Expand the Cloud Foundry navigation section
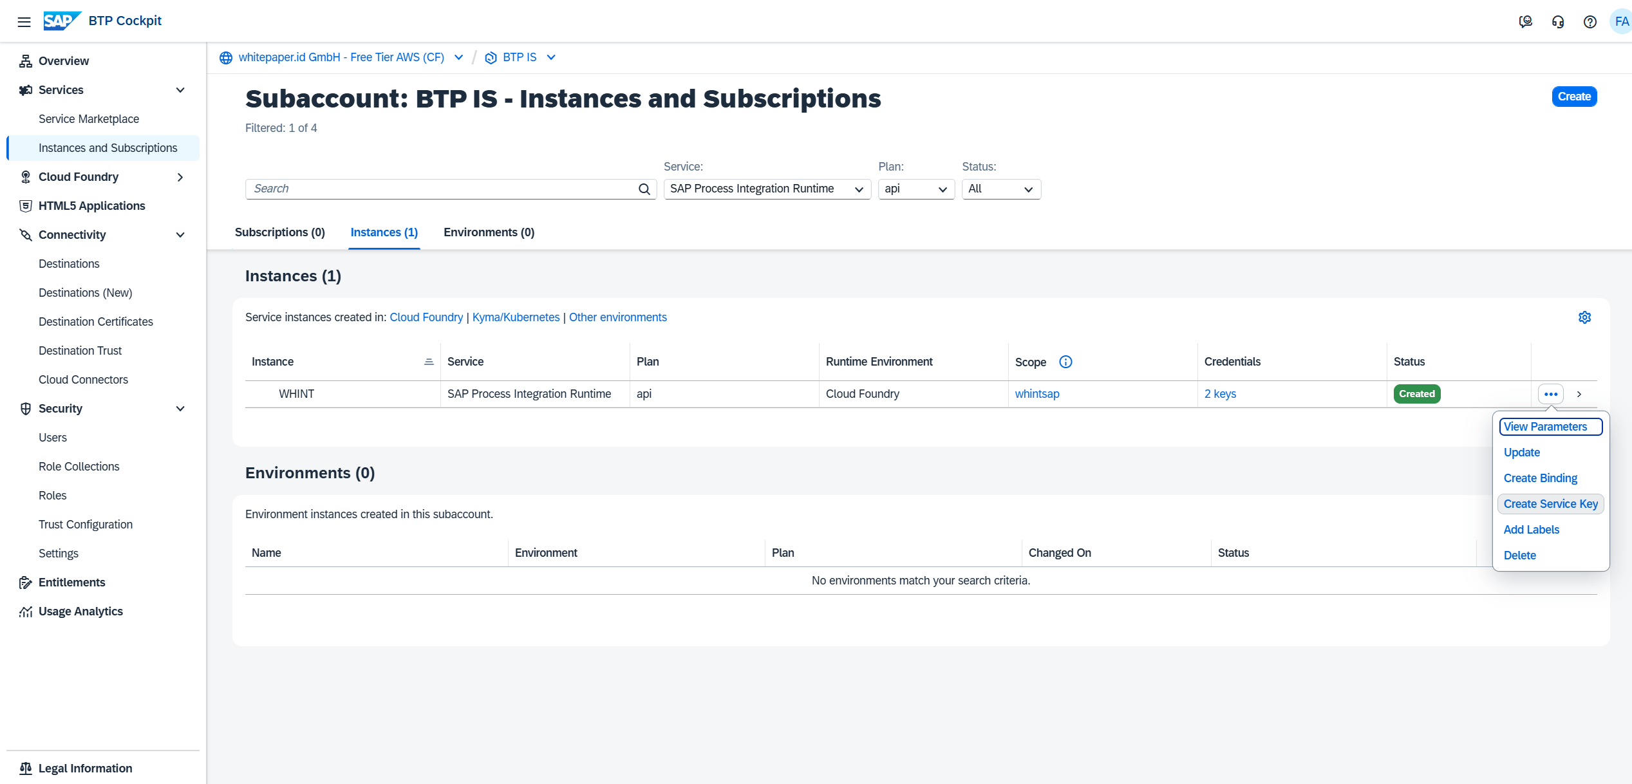 (180, 177)
